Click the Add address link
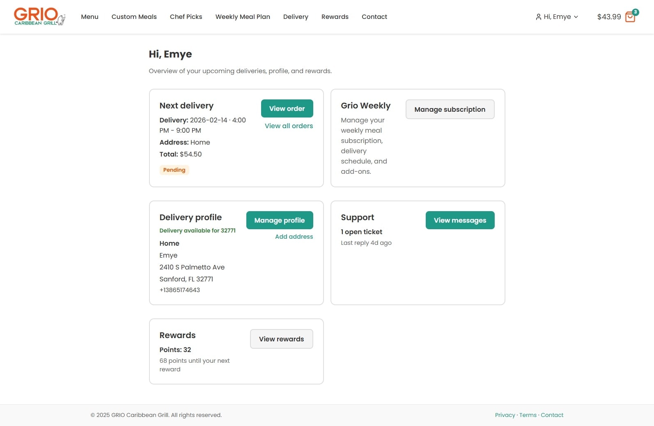Viewport: 654px width, 426px height. click(x=294, y=237)
